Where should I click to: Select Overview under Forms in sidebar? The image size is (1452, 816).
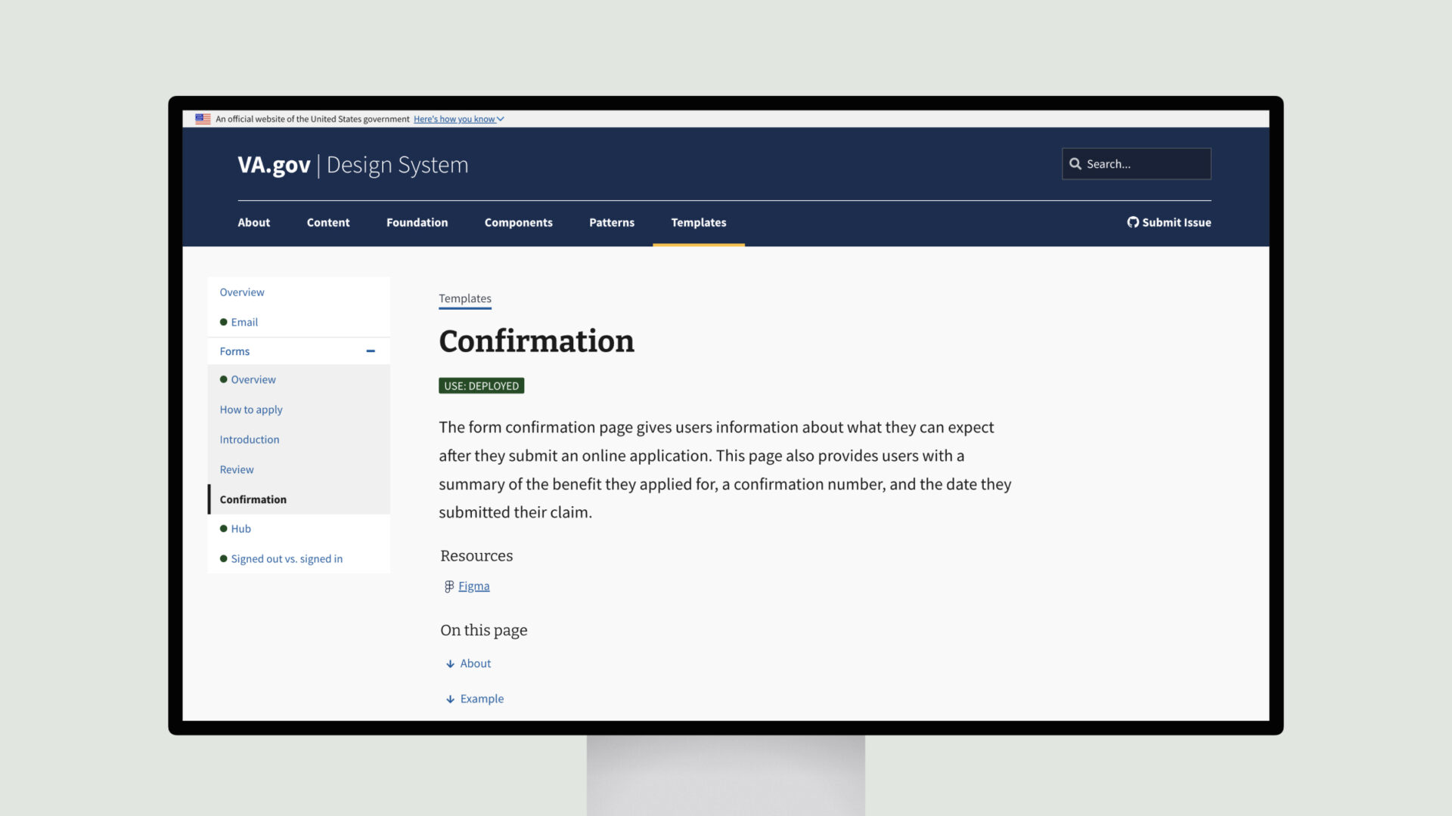[253, 379]
